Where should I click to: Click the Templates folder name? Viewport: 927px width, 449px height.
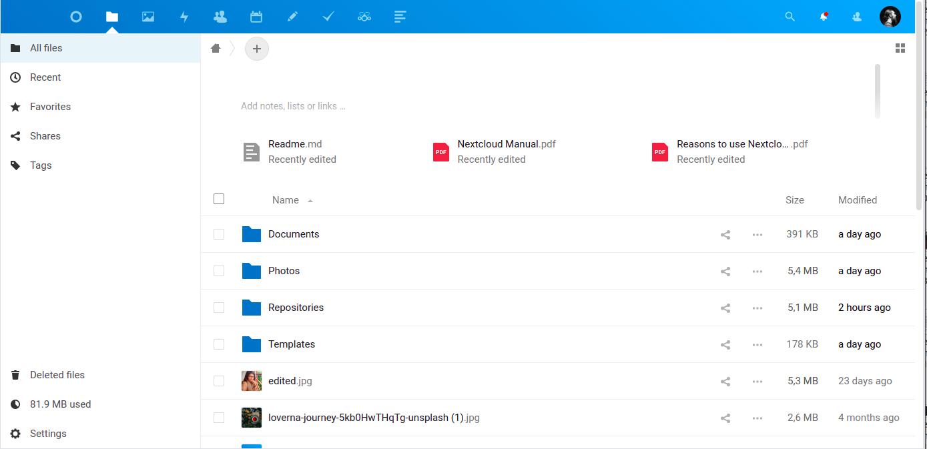[292, 344]
